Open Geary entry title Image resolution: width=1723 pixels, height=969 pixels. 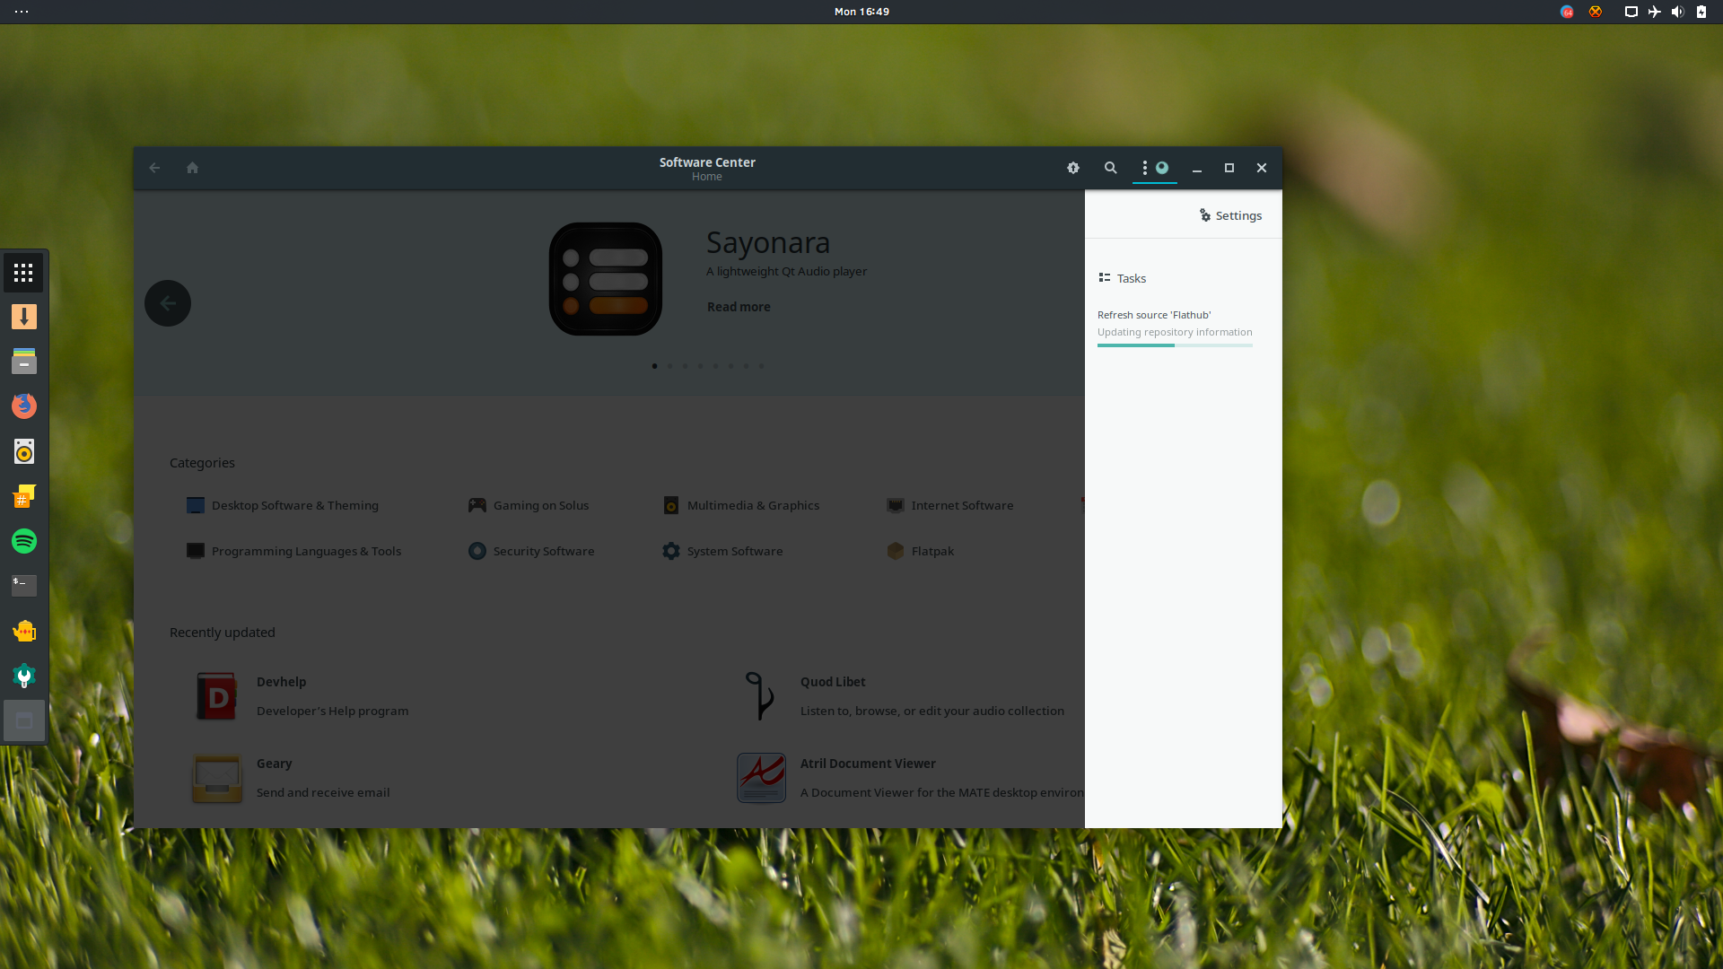click(x=275, y=764)
